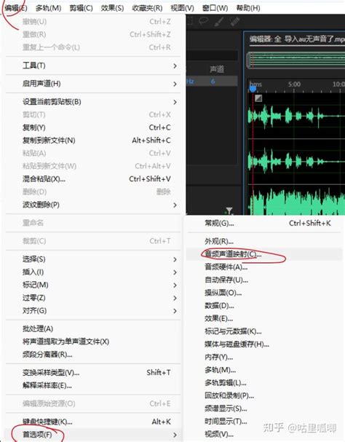Open 音频硬件(A)... preferences
The height and width of the screenshot is (442, 345).
(x=263, y=267)
